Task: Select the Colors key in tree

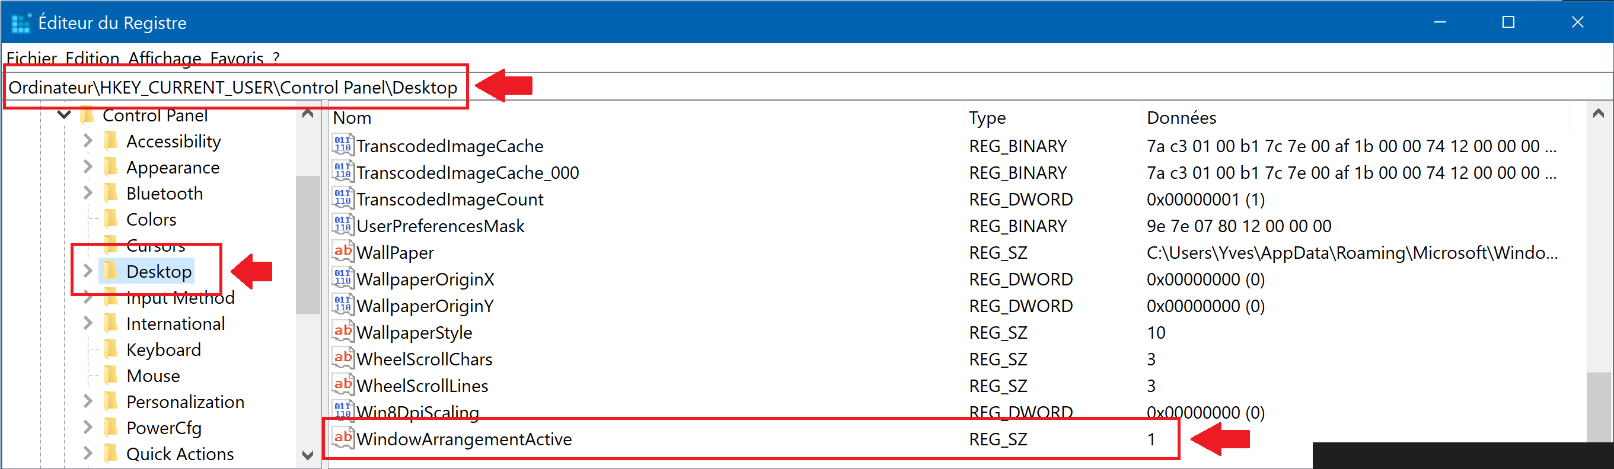Action: click(x=151, y=220)
